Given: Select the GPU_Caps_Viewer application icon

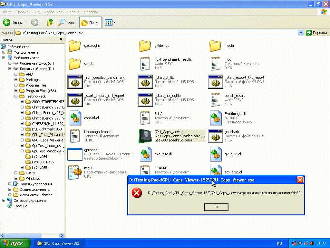Looking at the screenshot, I should [145, 136].
